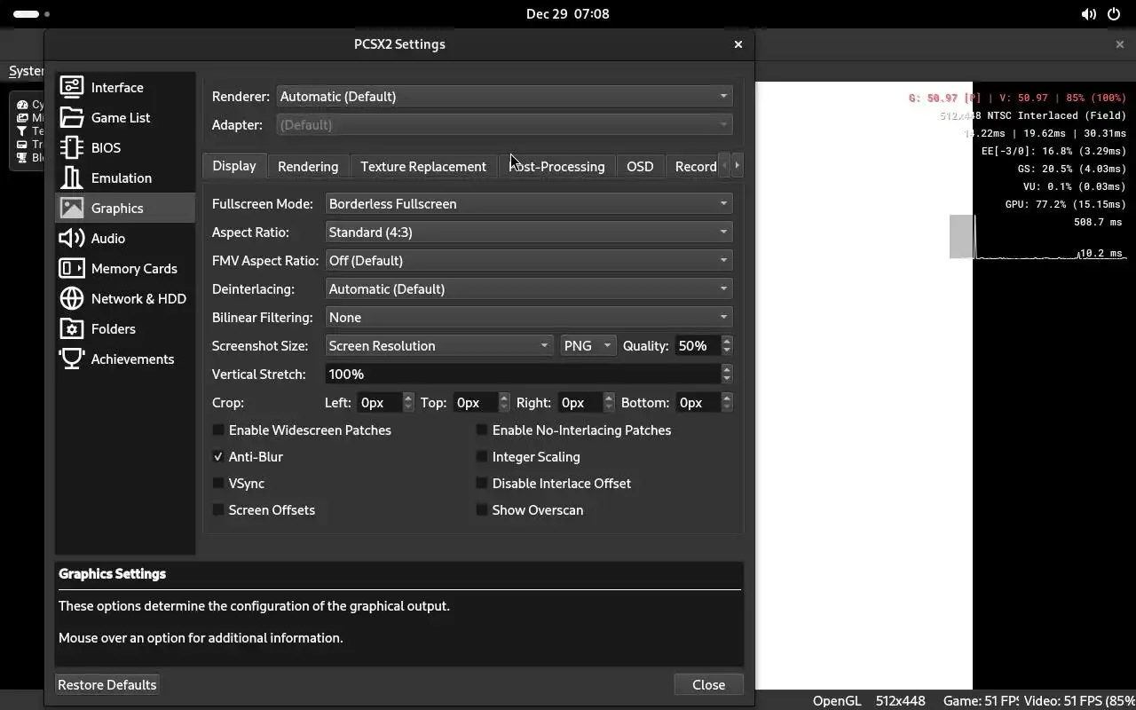Open the Texture Replacement tab

click(x=423, y=166)
